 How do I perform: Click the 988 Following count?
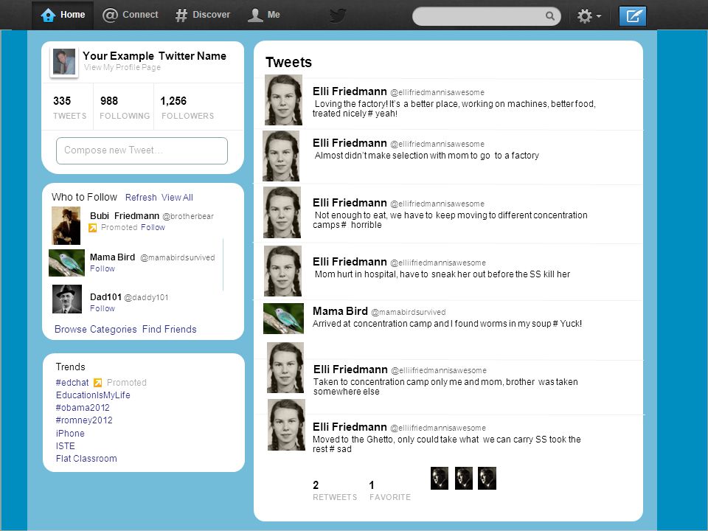[x=125, y=108]
